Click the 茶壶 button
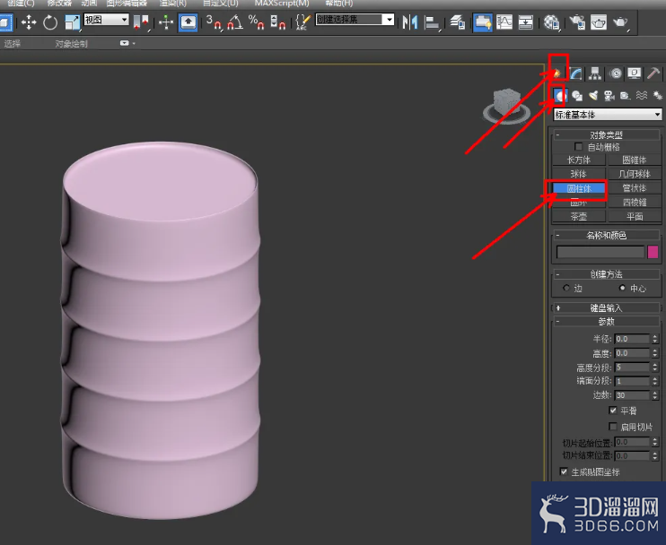 pos(579,216)
